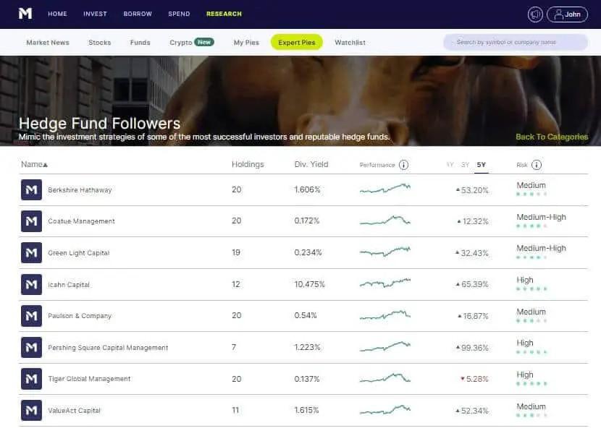Screen dimensions: 601x436
Task: Sort the table by Div. Yield column
Action: pos(311,165)
